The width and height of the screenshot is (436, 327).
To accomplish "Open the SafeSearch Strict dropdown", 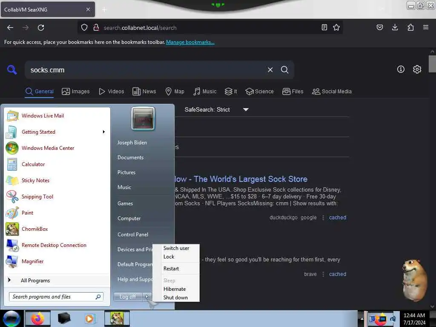I will (x=217, y=109).
